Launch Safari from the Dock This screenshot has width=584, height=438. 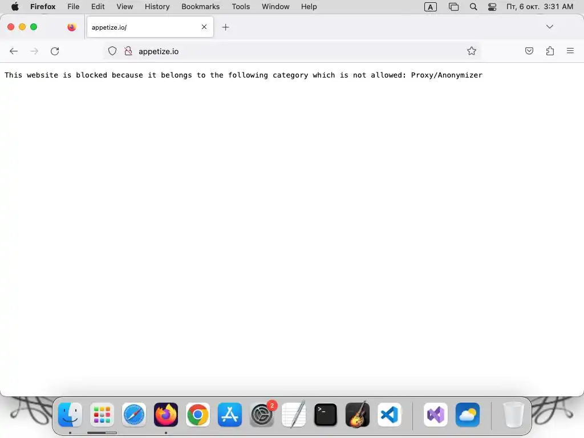click(x=134, y=415)
